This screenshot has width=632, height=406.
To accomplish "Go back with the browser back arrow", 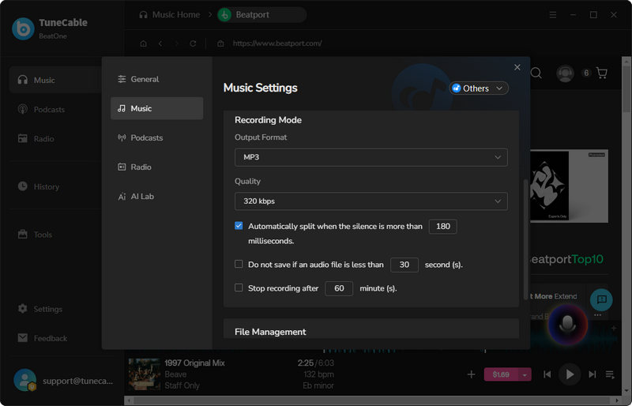I will click(x=160, y=43).
